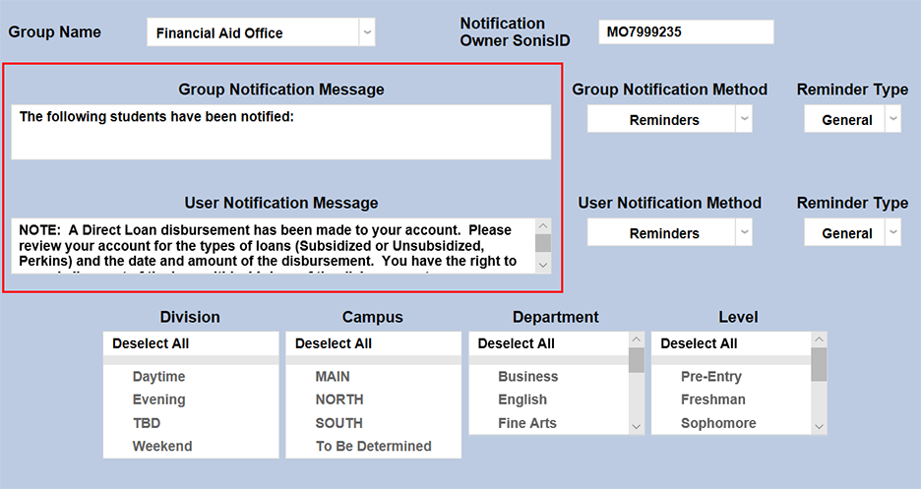Click the Level list scroll-up arrow
The width and height of the screenshot is (921, 489).
[819, 339]
